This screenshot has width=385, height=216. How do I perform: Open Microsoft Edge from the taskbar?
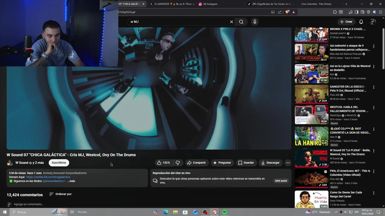[166, 212]
